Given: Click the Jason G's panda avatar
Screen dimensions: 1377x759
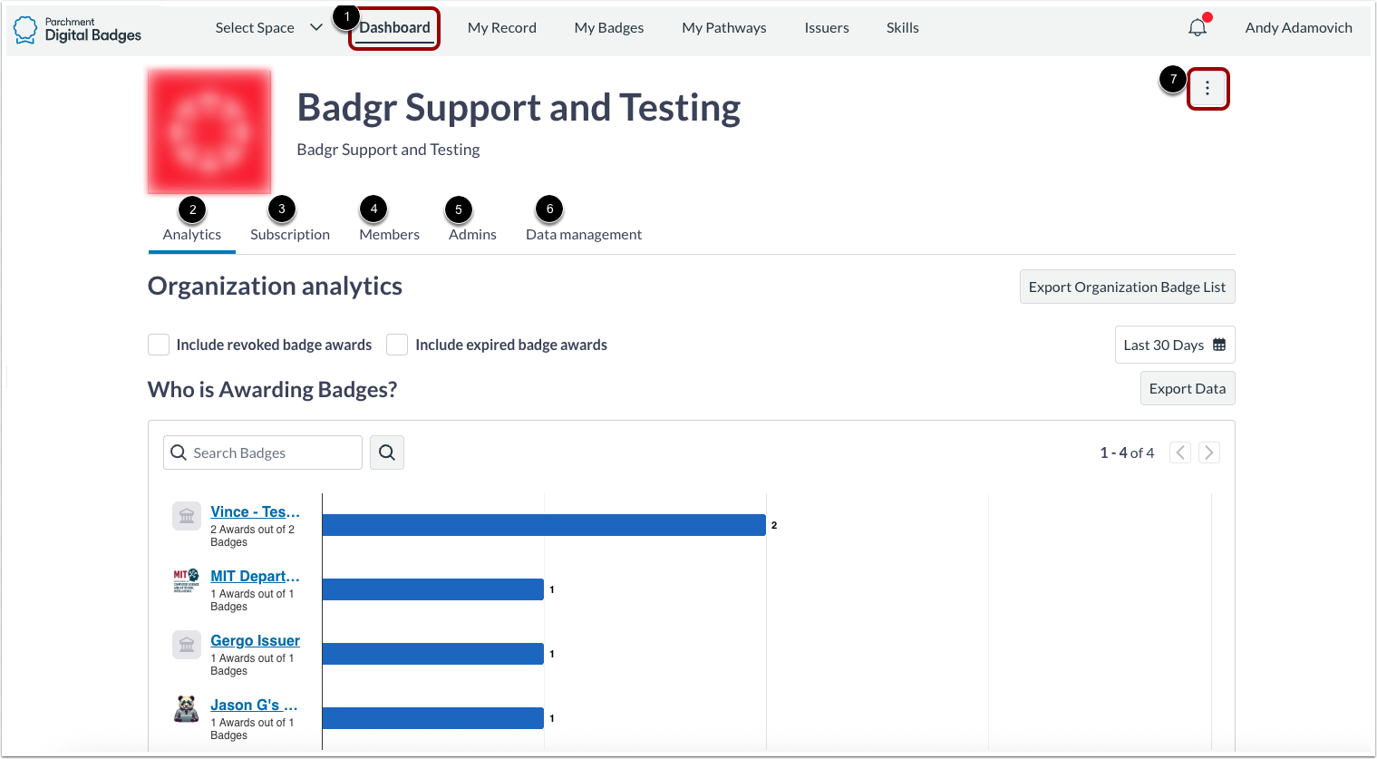Looking at the screenshot, I should tap(187, 709).
